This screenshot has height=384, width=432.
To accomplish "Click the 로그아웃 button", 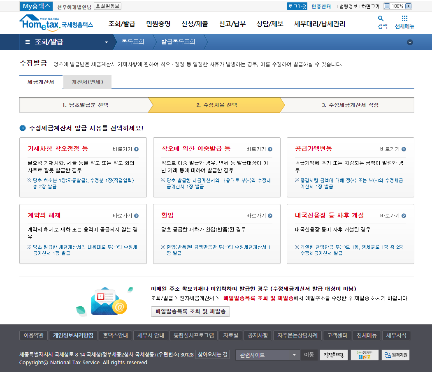I will point(297,6).
